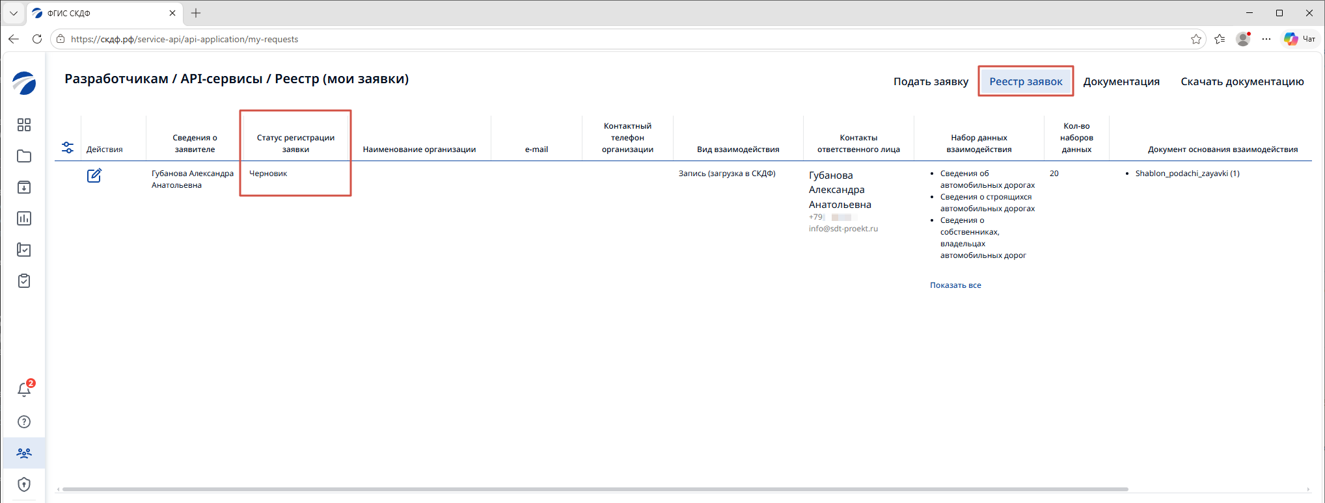
Task: Open the folder icon in sidebar
Action: click(x=24, y=156)
